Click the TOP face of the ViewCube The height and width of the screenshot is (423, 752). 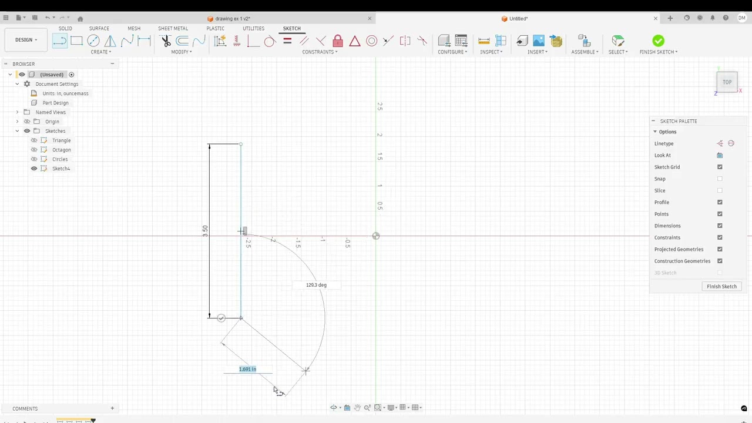click(727, 82)
